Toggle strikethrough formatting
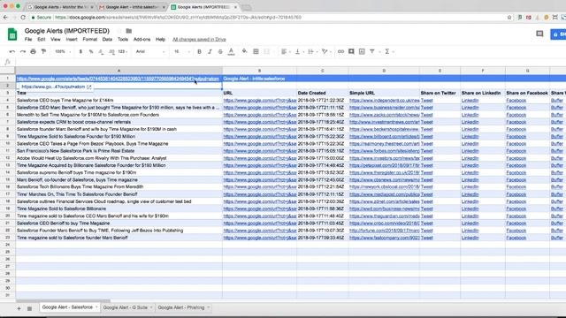The image size is (566, 318). 220,51
